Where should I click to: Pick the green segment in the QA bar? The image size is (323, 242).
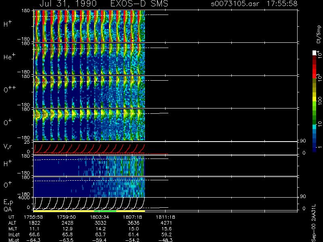(105, 211)
